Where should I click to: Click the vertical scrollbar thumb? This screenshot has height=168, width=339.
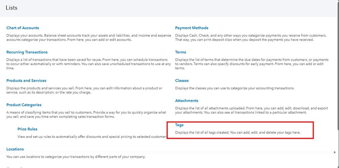click(x=337, y=64)
